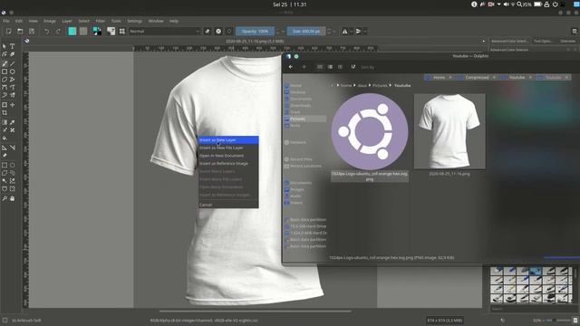Select the Elliptical Selection tool
The height and width of the screenshot is (326, 580).
(x=12, y=165)
